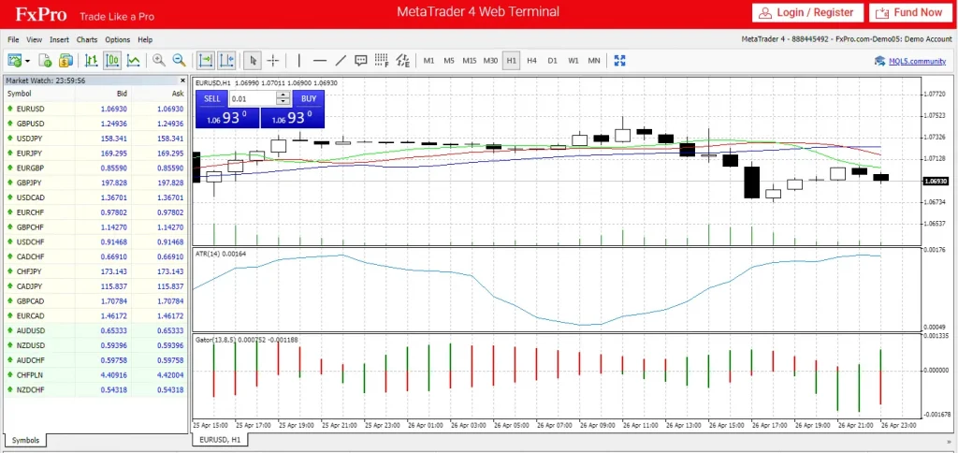Pick the horizontal line drawing tool
The width and height of the screenshot is (958, 453).
click(320, 61)
